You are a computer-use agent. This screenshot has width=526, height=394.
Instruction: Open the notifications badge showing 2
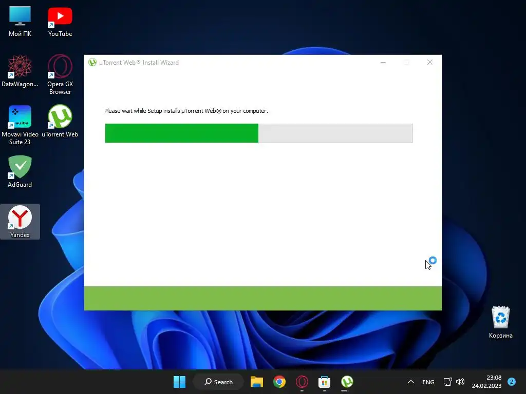tap(512, 382)
